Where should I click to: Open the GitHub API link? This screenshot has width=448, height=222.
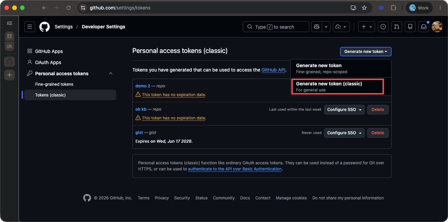tap(273, 70)
